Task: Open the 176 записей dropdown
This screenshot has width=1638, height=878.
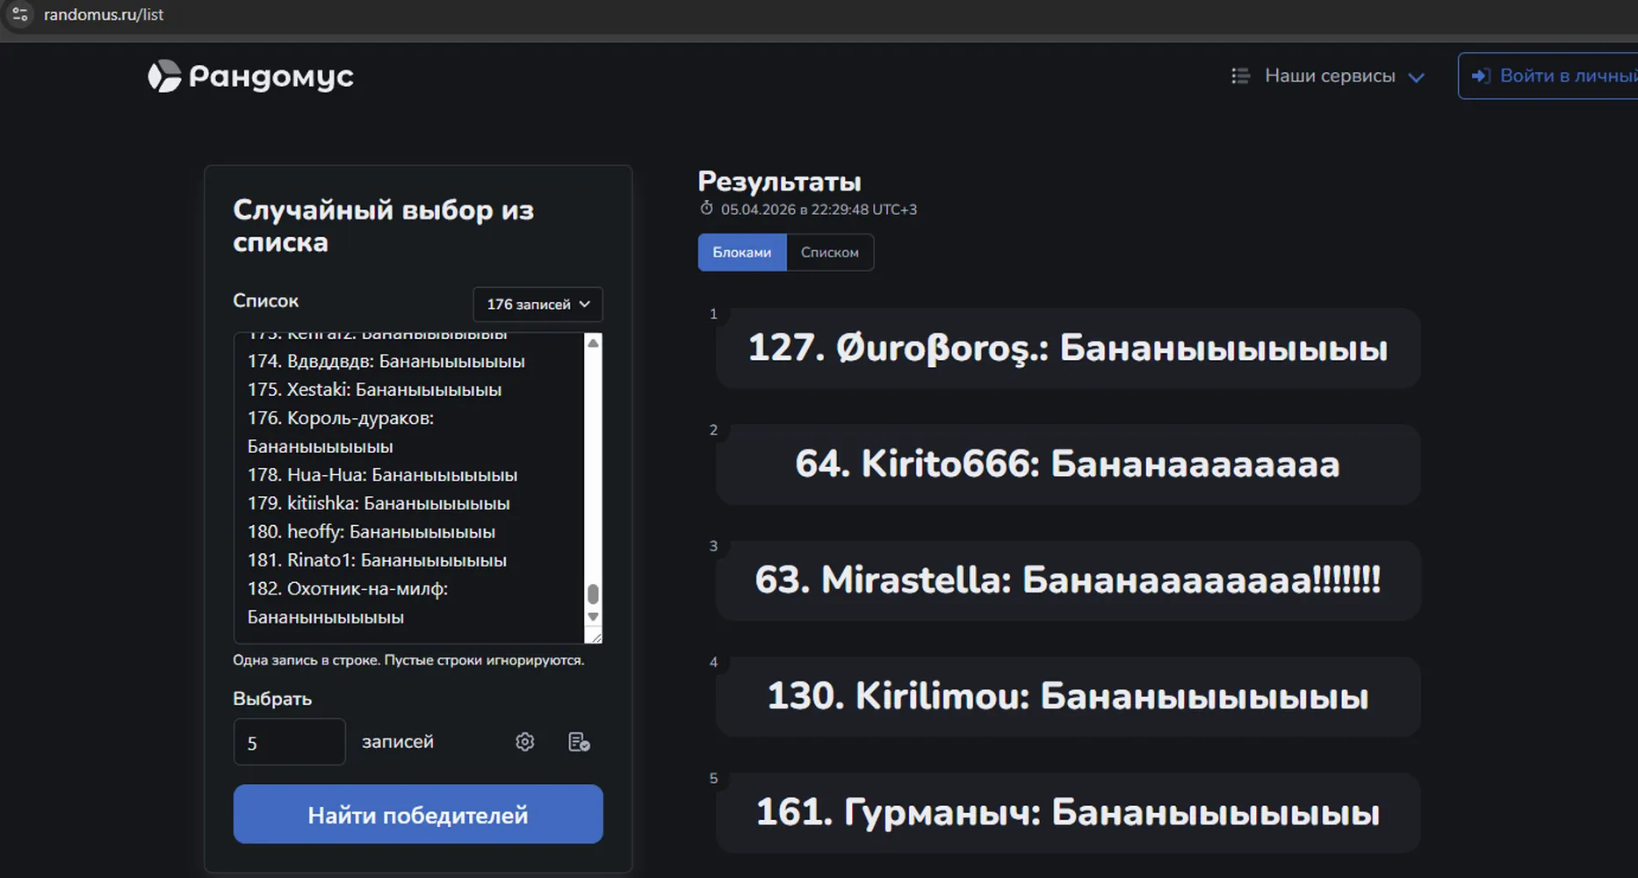Action: tap(538, 304)
